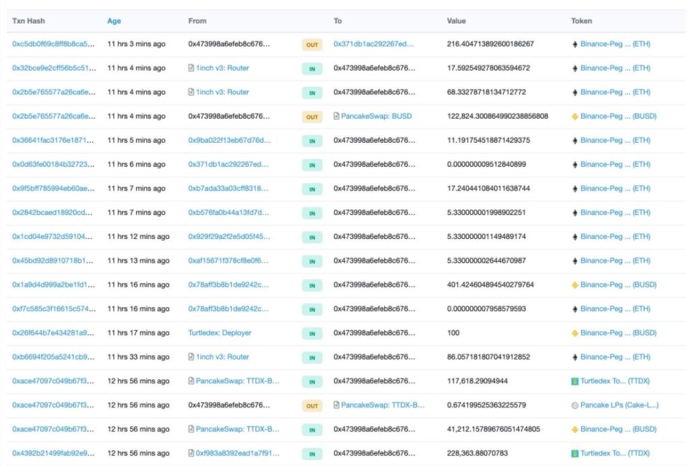Click contract icon next to PancakeSwap: BUSD

(x=336, y=116)
